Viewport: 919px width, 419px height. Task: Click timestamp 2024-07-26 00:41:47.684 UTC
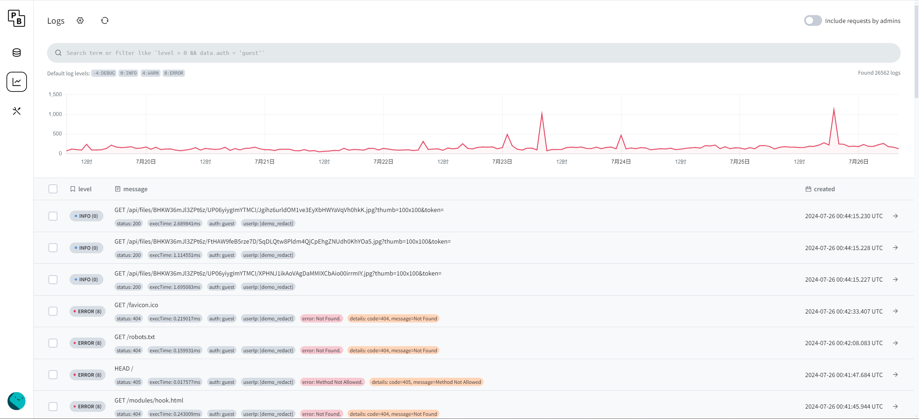pyautogui.click(x=844, y=375)
